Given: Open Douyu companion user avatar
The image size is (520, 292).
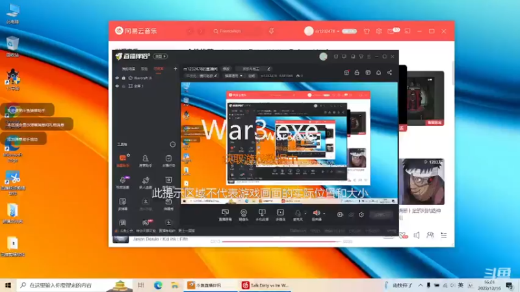Looking at the screenshot, I should point(323,56).
